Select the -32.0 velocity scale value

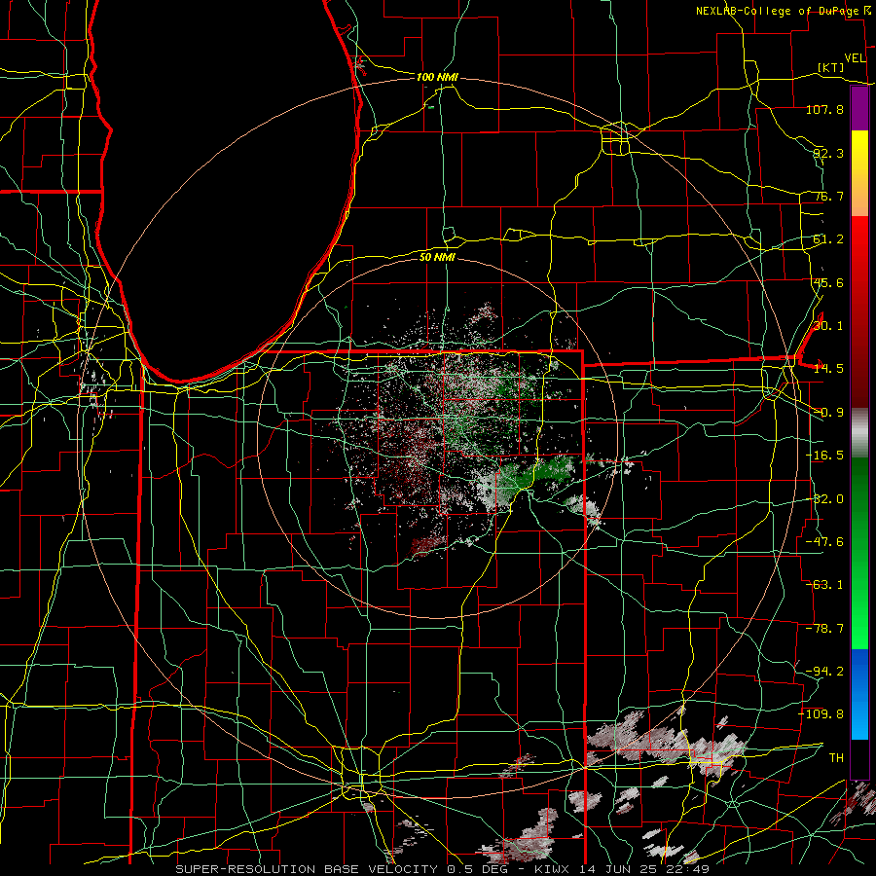point(824,499)
